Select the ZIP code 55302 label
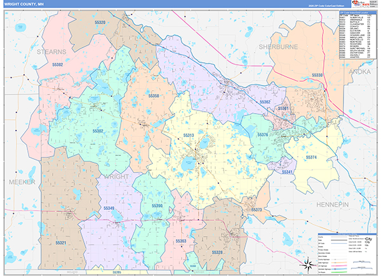Screen dimensions: 381x276 [x=97, y=131]
